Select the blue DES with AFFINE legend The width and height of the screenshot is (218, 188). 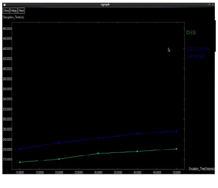(x=198, y=53)
